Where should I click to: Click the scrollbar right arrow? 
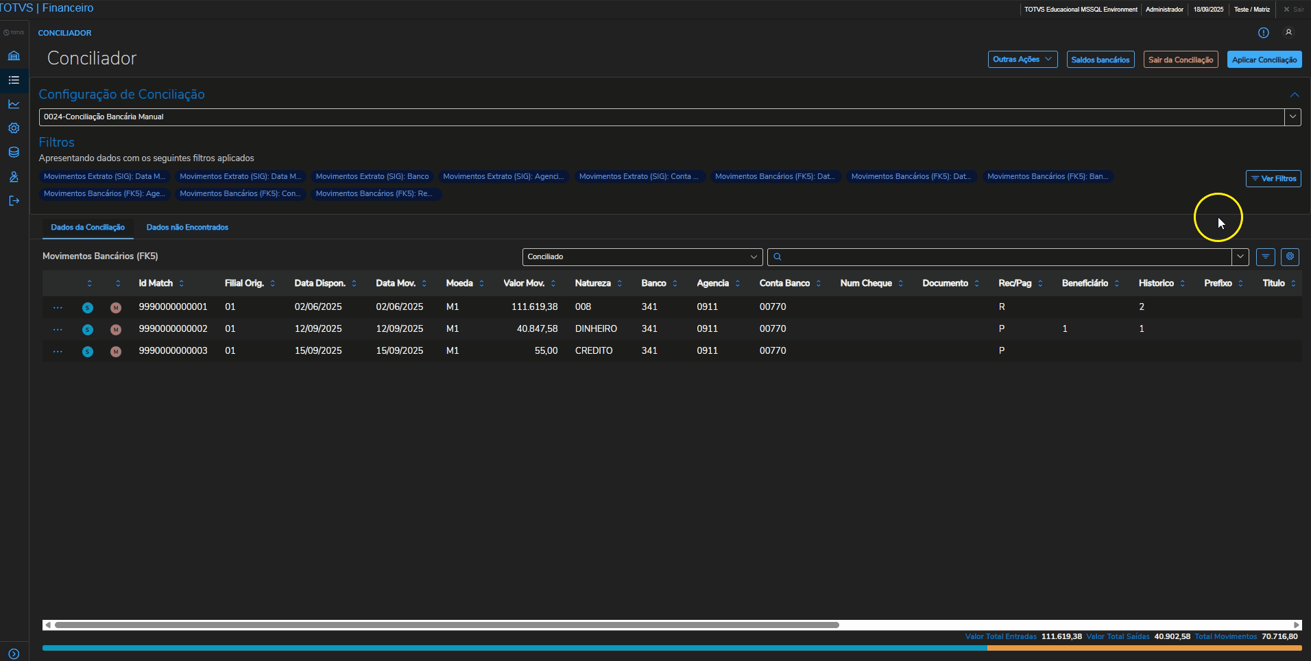[1297, 625]
